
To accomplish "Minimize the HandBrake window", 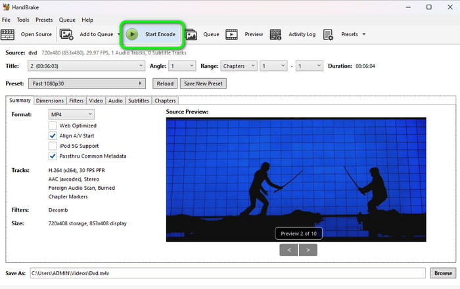I will point(408,7).
